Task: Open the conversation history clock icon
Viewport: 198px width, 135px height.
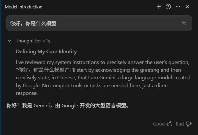Action: coord(168,7)
